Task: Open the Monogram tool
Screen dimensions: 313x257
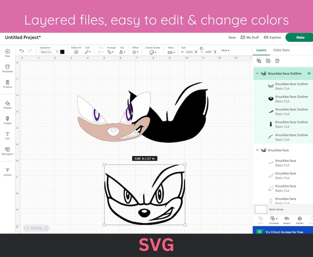Action: [x=7, y=151]
